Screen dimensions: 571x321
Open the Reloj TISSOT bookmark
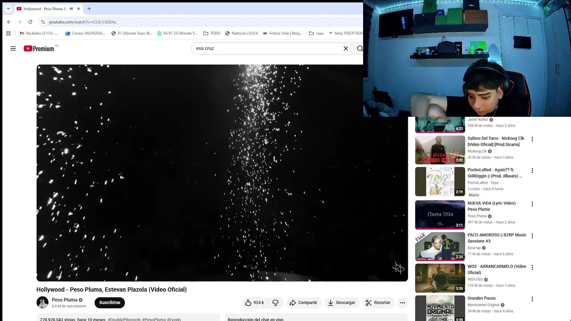[x=346, y=33]
